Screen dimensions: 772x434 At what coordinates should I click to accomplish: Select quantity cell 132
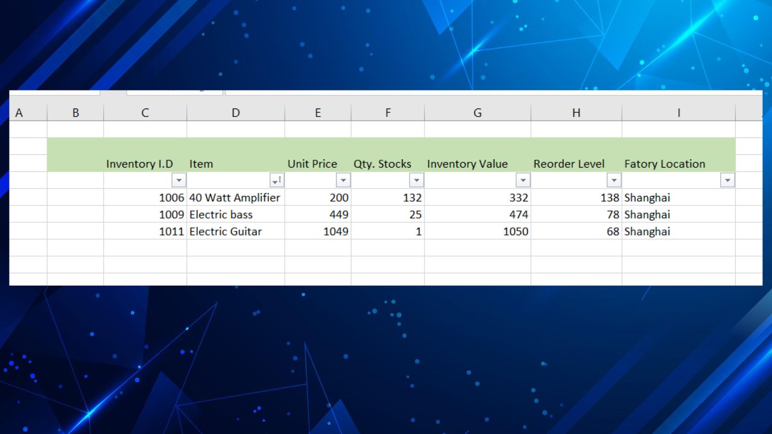click(388, 197)
